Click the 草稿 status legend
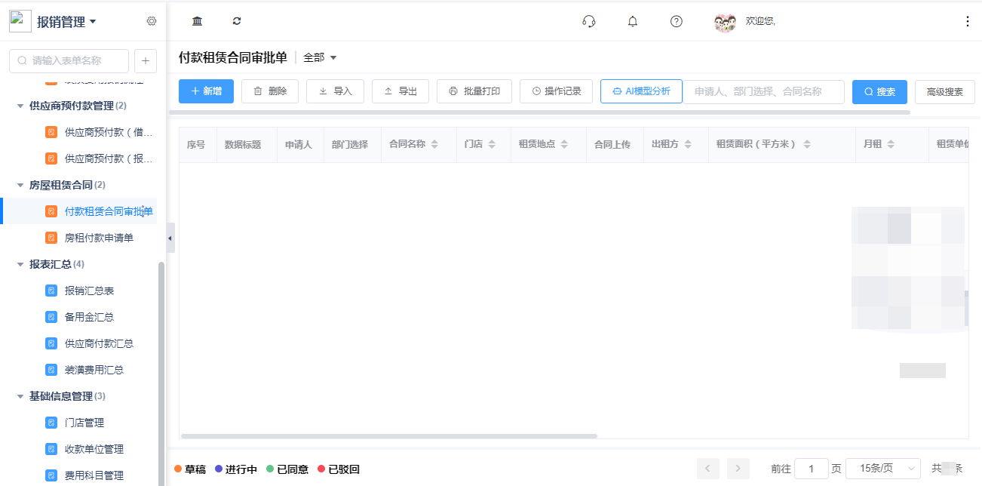This screenshot has width=982, height=486. (x=190, y=469)
